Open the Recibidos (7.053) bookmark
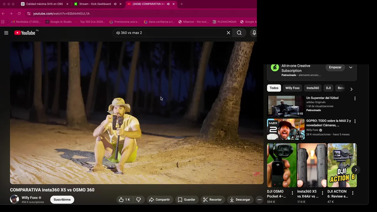This screenshot has height=212, width=377. point(26,22)
